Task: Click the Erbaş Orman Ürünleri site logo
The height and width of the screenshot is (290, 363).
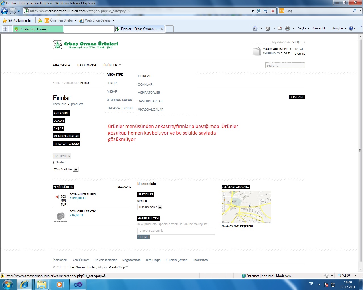Action: click(85, 45)
